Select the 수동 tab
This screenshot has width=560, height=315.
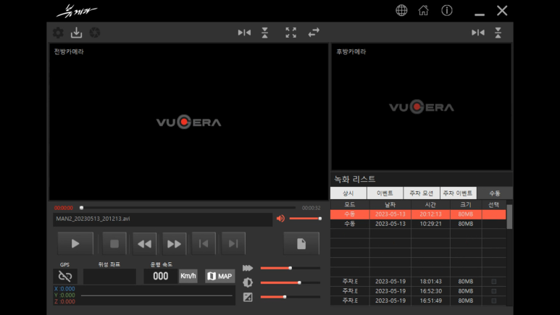[x=495, y=193]
